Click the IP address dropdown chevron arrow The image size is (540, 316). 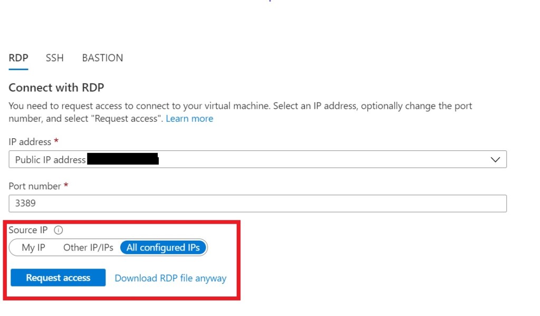[x=495, y=159]
